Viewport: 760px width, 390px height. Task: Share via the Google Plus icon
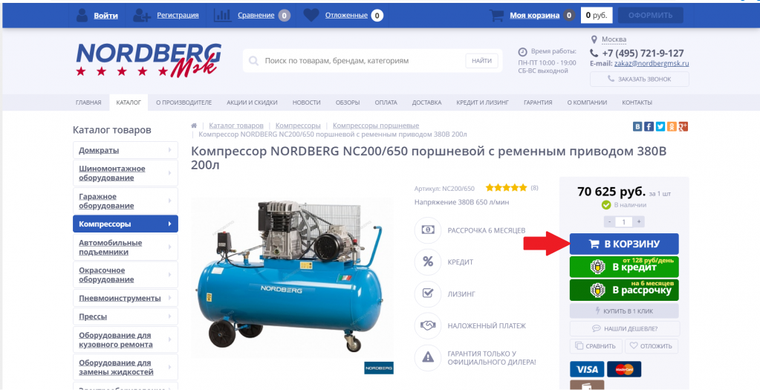point(683,126)
